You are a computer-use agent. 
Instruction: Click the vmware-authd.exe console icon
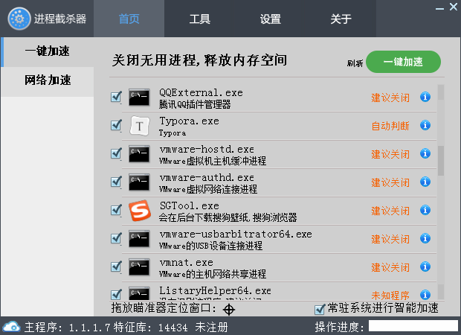pyautogui.click(x=139, y=182)
